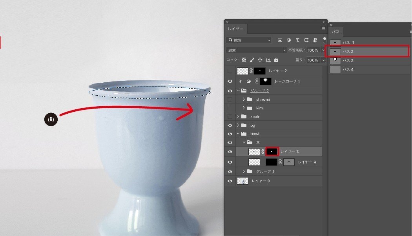Select the レイヤー 3 layer mask thumbnail

coord(272,151)
